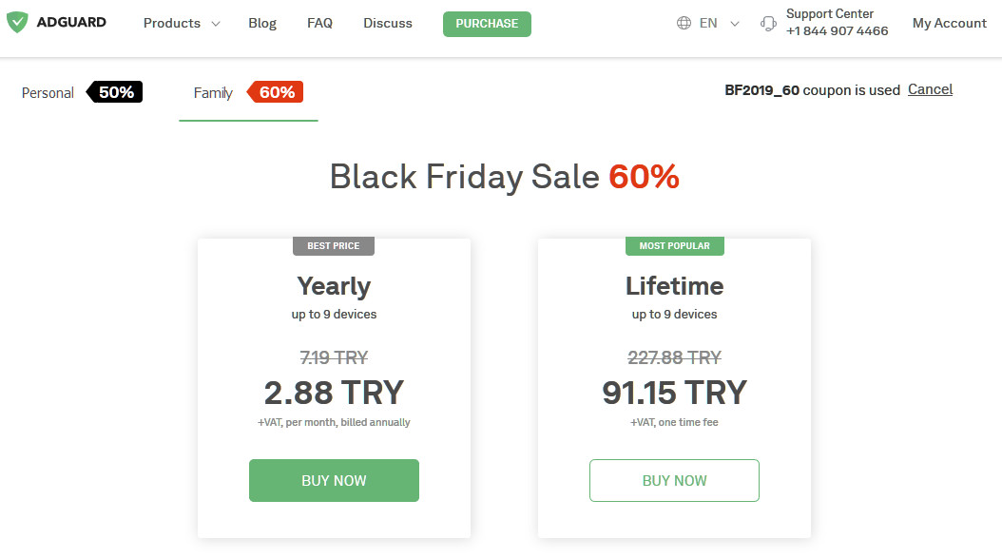The image size is (1002, 558).
Task: Click the AdGuard shield logo icon
Action: [x=16, y=23]
